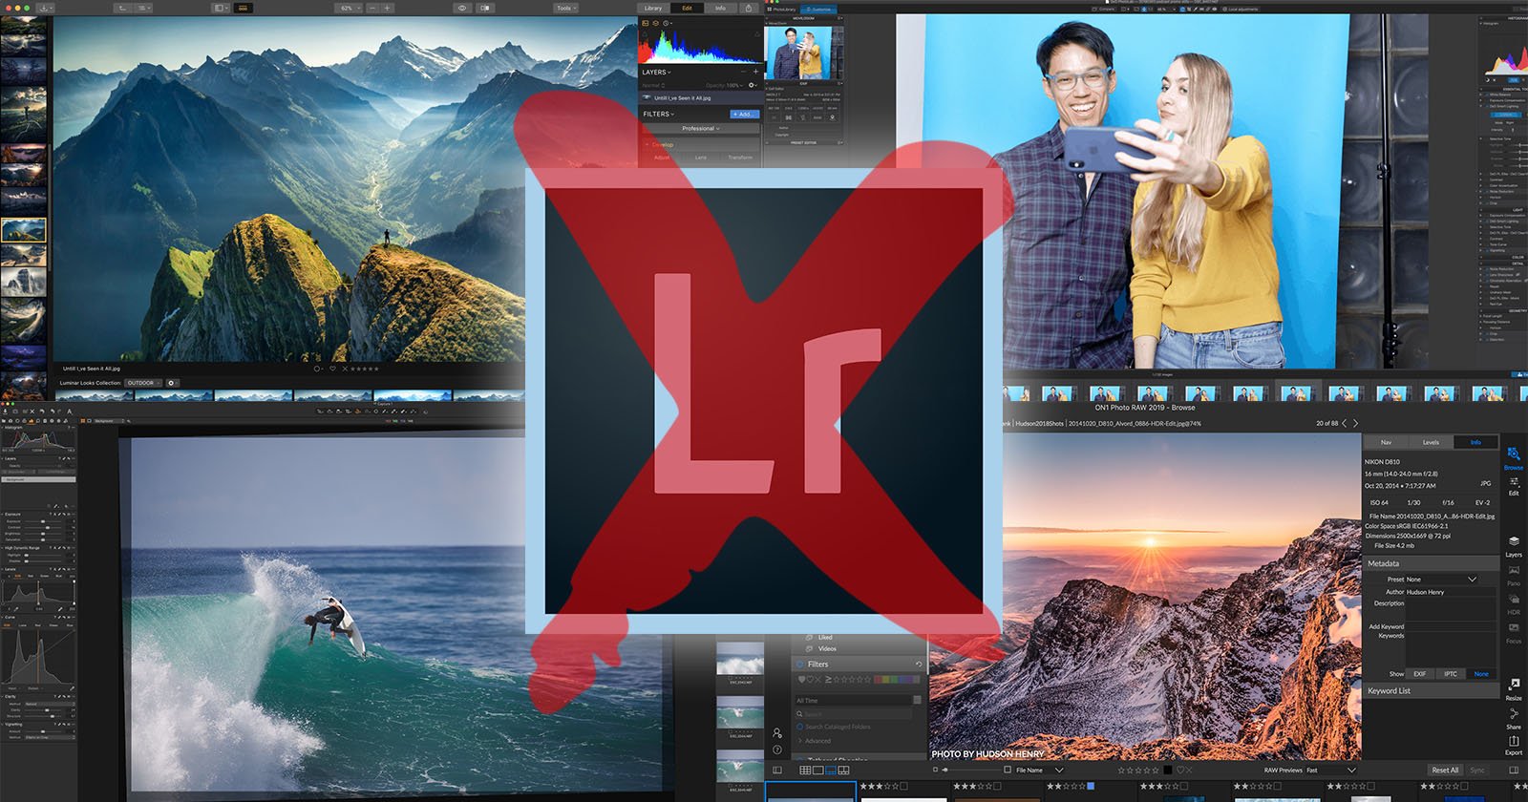
Task: Click the Author field Hudson Henry
Action: 1451,592
